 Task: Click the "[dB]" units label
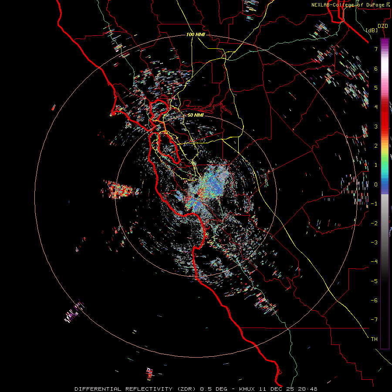tap(372, 30)
